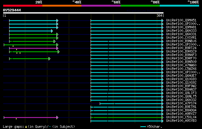Image resolution: width=202 pixels, height=129 pixels.
Task: Click the yellow gap marker under the C5XLX4 purple bar
Action: click(16, 119)
